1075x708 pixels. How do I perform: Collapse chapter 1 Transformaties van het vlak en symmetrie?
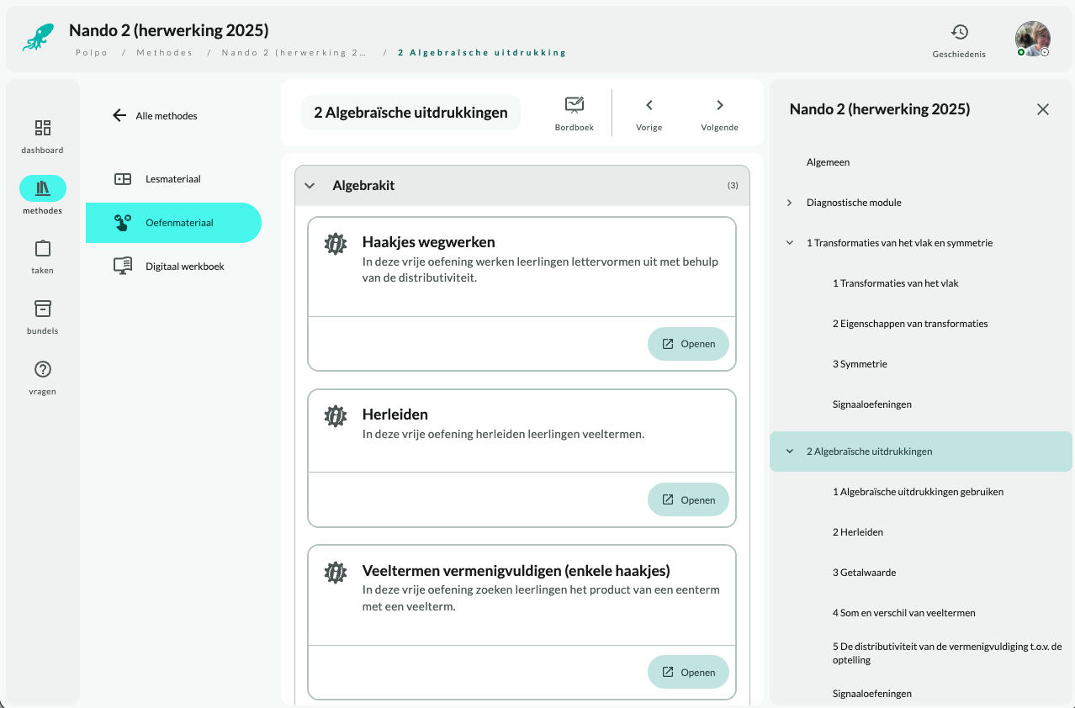pos(789,243)
